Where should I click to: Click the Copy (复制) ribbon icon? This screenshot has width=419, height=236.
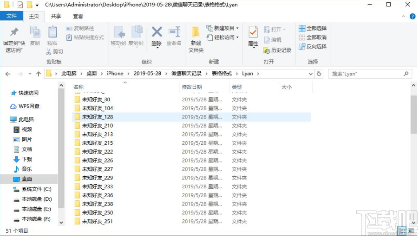click(x=35, y=32)
